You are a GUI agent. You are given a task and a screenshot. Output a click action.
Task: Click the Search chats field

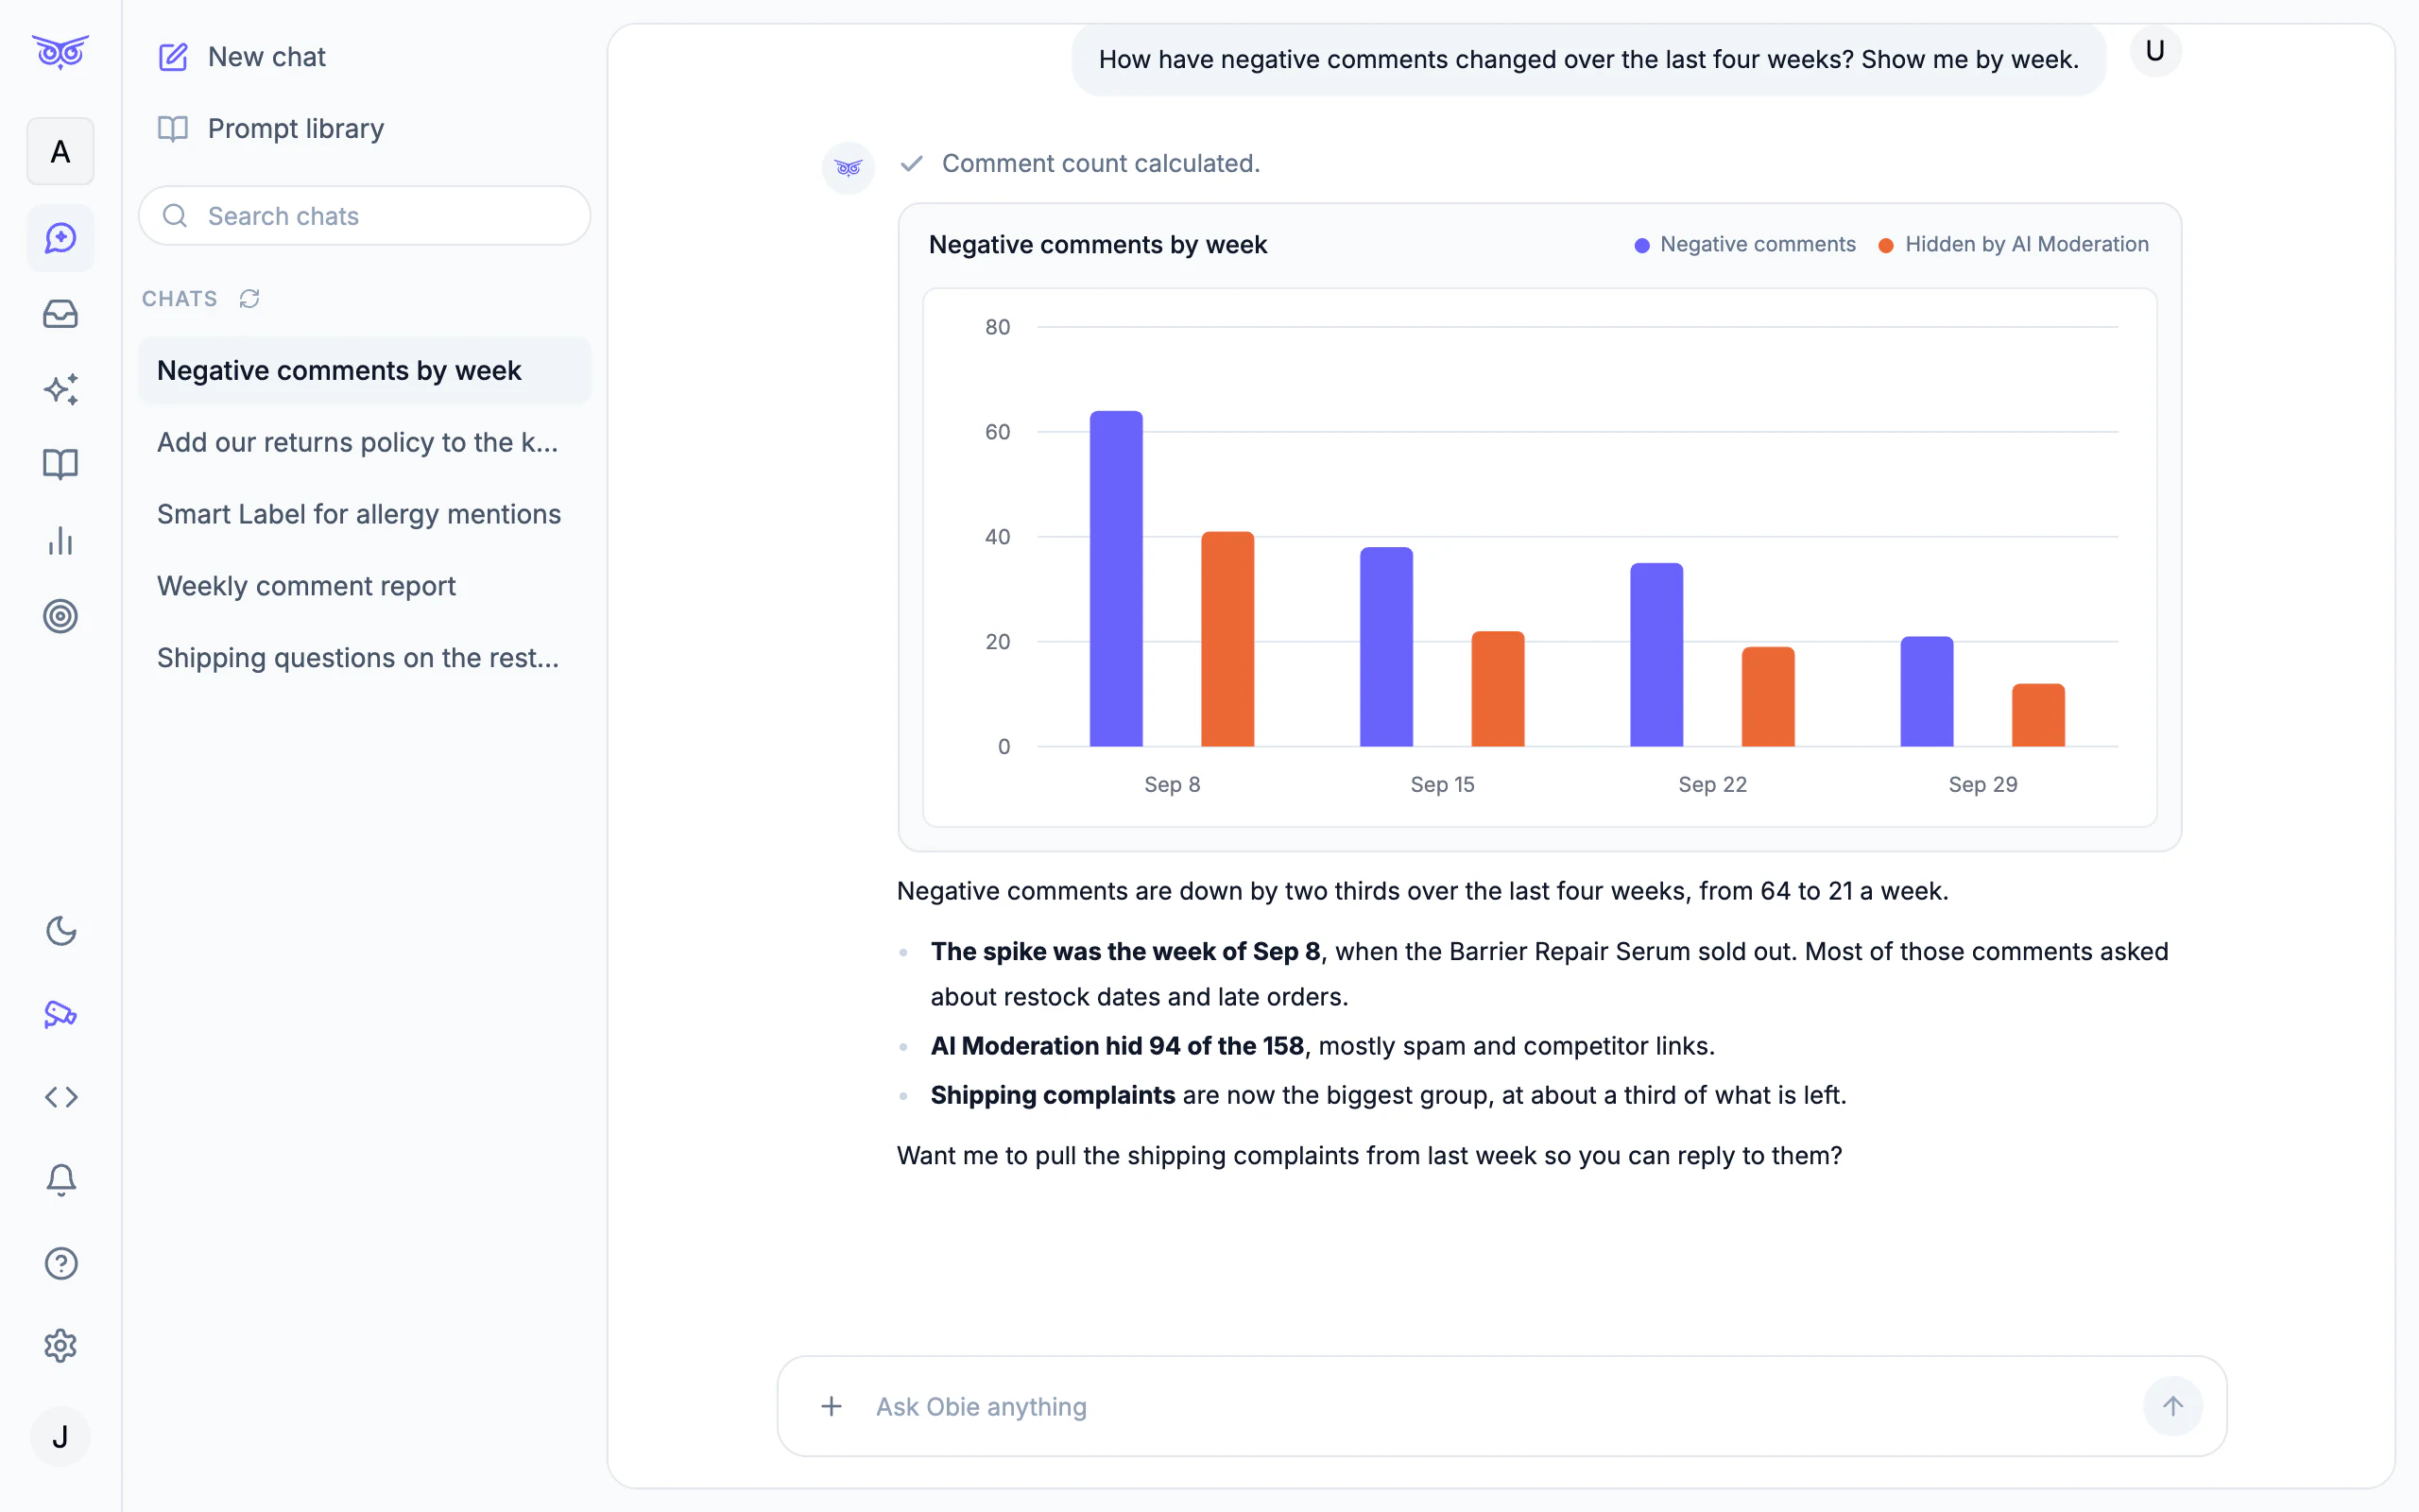(x=365, y=216)
